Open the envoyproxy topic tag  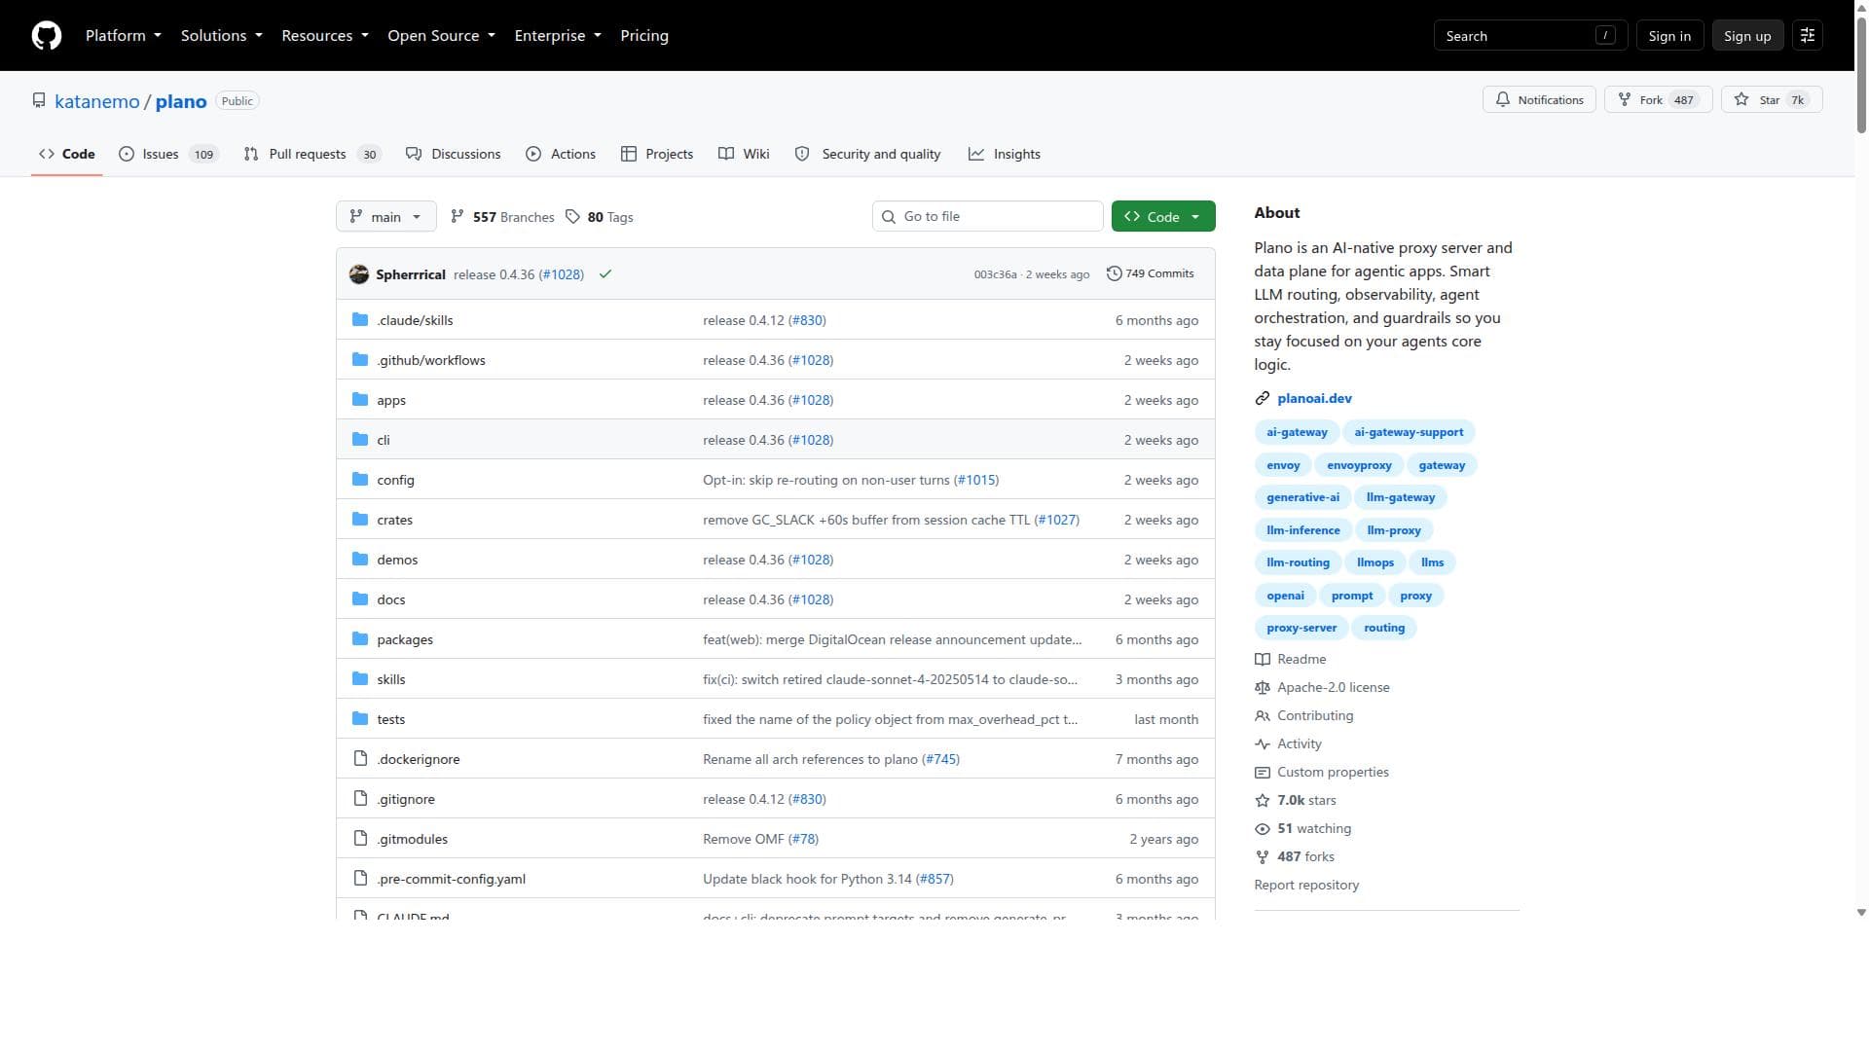[1359, 466]
